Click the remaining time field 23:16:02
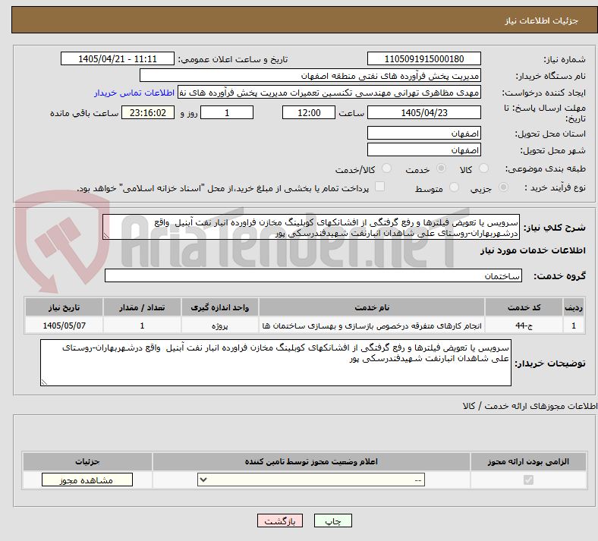 (x=148, y=112)
